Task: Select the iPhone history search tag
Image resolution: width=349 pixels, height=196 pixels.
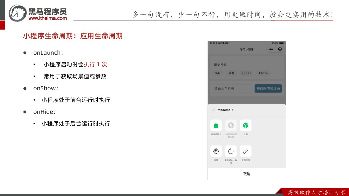Action: 263,73
